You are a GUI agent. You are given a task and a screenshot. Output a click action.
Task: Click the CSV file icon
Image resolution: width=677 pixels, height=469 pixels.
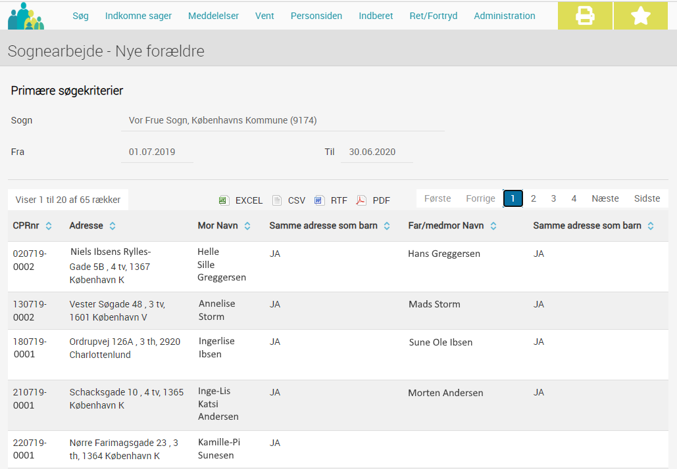tap(277, 200)
